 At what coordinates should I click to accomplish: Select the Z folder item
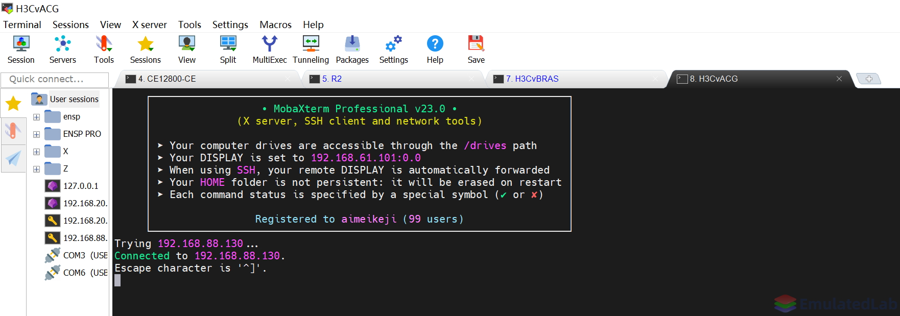point(57,169)
